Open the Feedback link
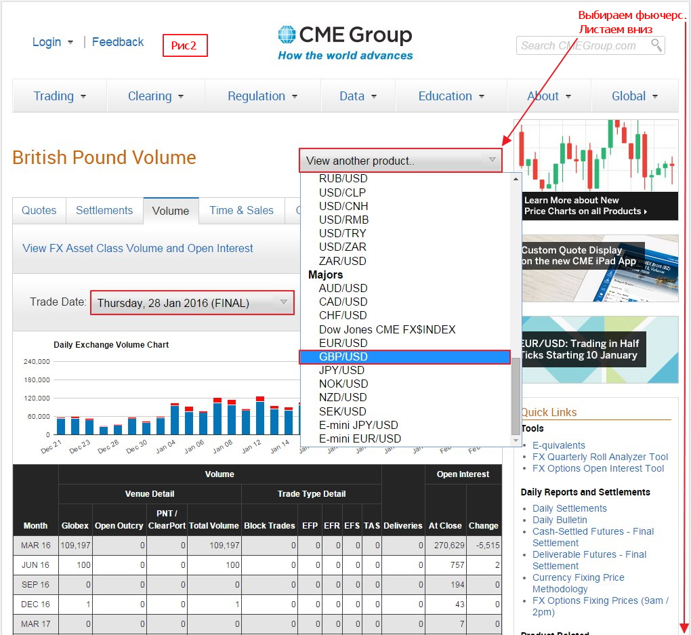This screenshot has height=635, width=691. (118, 42)
